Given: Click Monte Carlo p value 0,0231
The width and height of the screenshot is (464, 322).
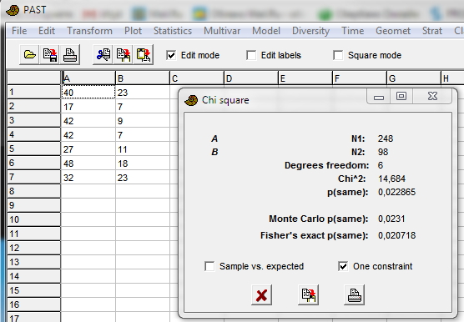Looking at the screenshot, I should 391,219.
